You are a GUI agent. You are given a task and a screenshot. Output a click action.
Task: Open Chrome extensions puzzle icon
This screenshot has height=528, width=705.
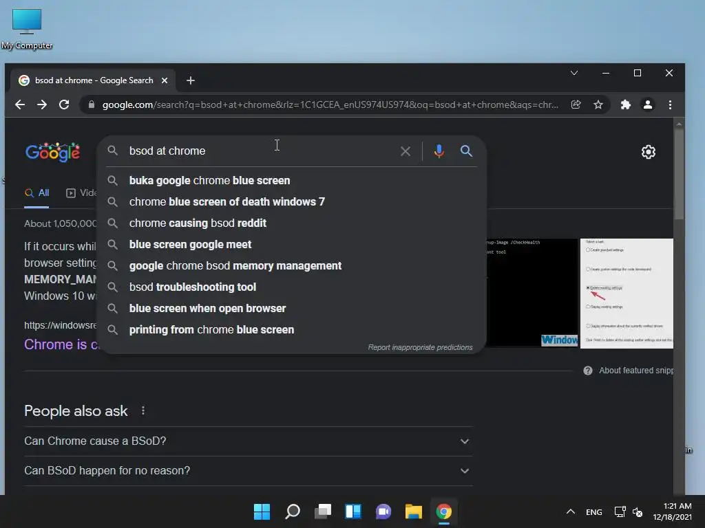click(x=625, y=104)
